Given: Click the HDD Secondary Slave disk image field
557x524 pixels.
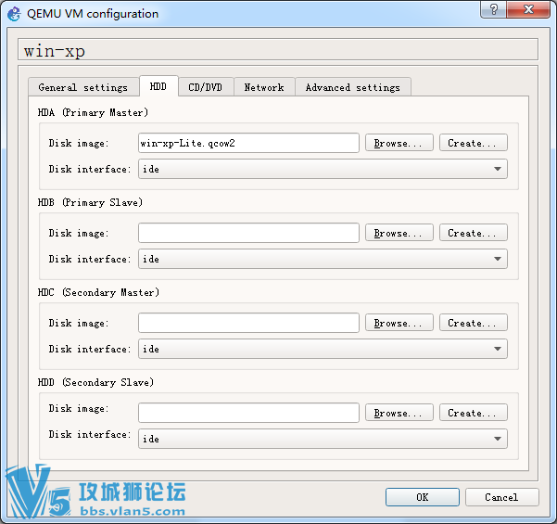Looking at the screenshot, I should [x=248, y=413].
